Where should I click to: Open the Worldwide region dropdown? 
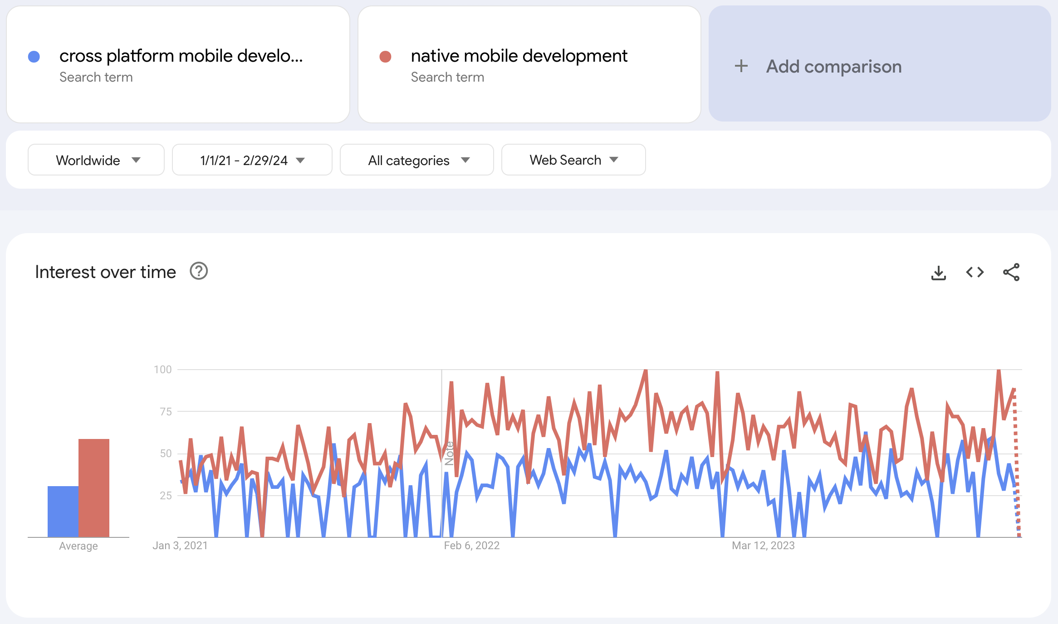[96, 160]
